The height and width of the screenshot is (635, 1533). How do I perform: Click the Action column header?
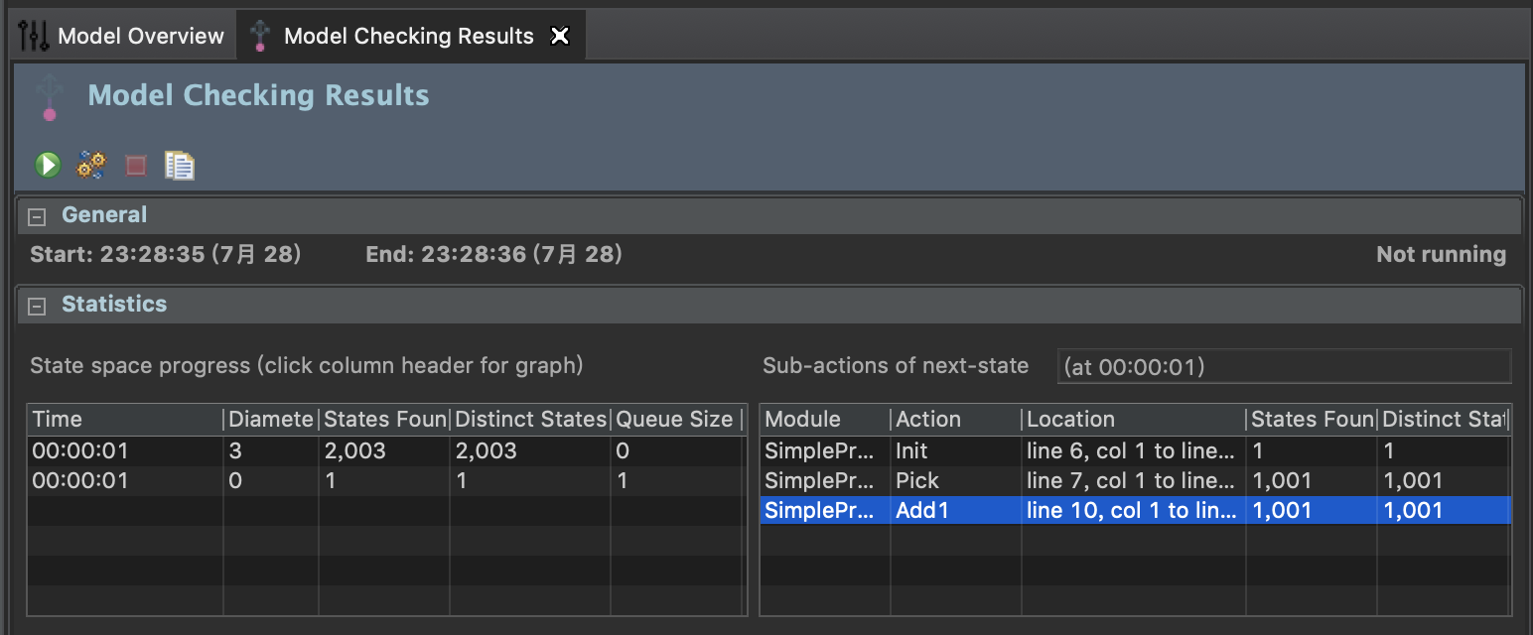pos(956,420)
